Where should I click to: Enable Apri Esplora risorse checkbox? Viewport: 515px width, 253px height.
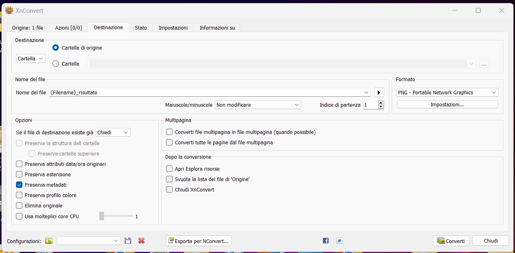[169, 169]
